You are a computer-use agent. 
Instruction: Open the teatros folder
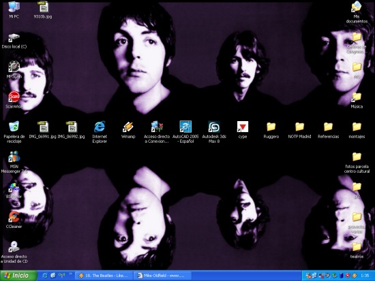point(357,250)
